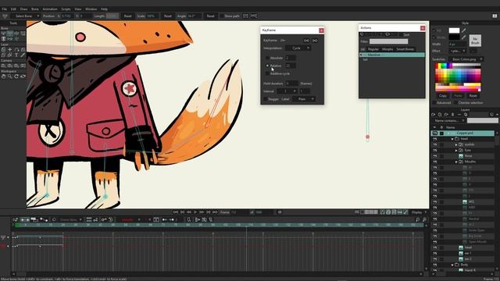Image resolution: width=500 pixels, height=281 pixels.
Task: Select the Text tool in Layer tools
Action: pyautogui.click(x=16, y=55)
